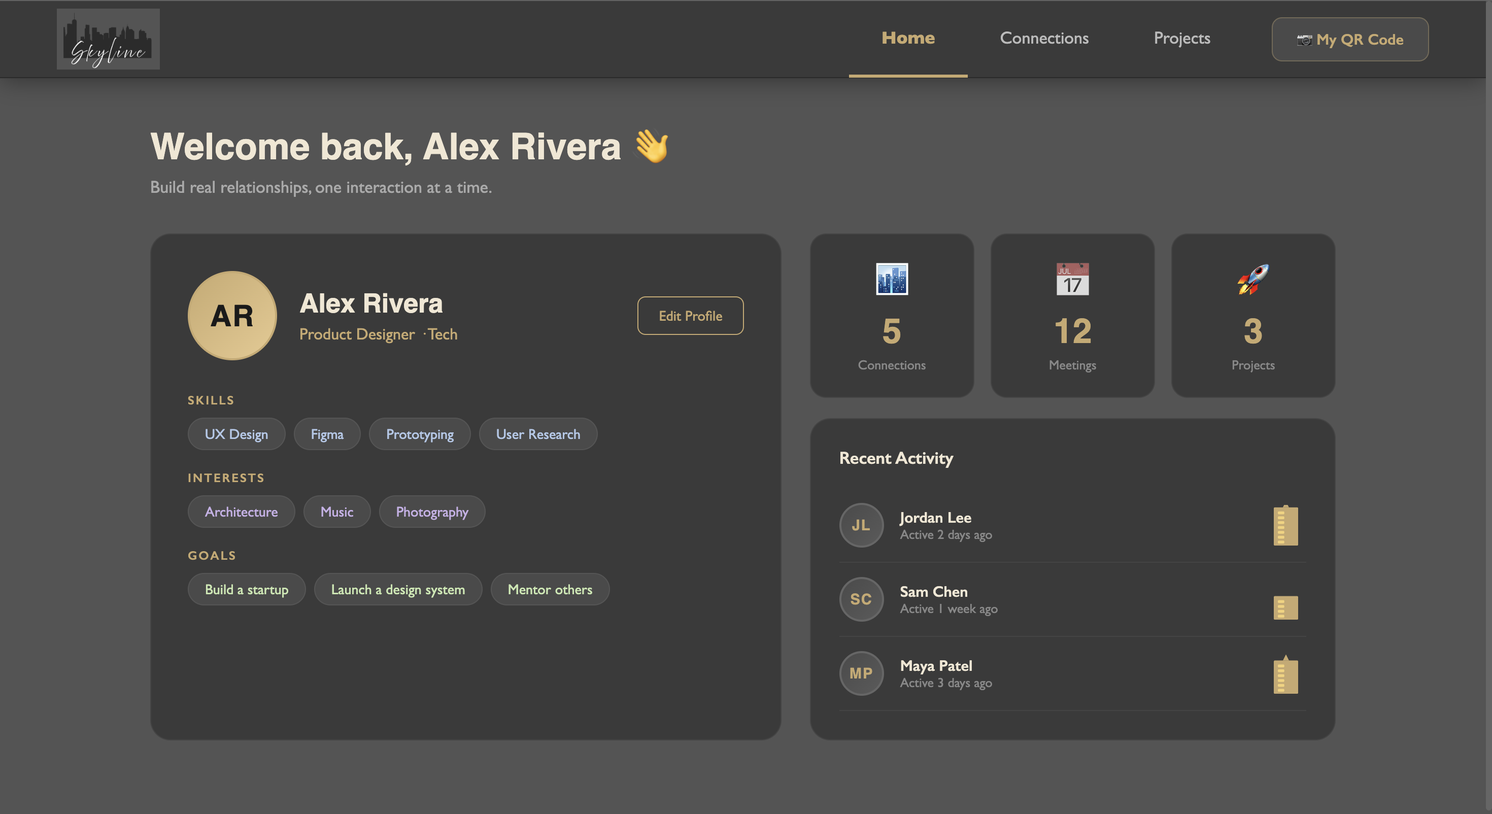1492x814 pixels.
Task: Open the Connections tab in navigation
Action: (x=1044, y=38)
